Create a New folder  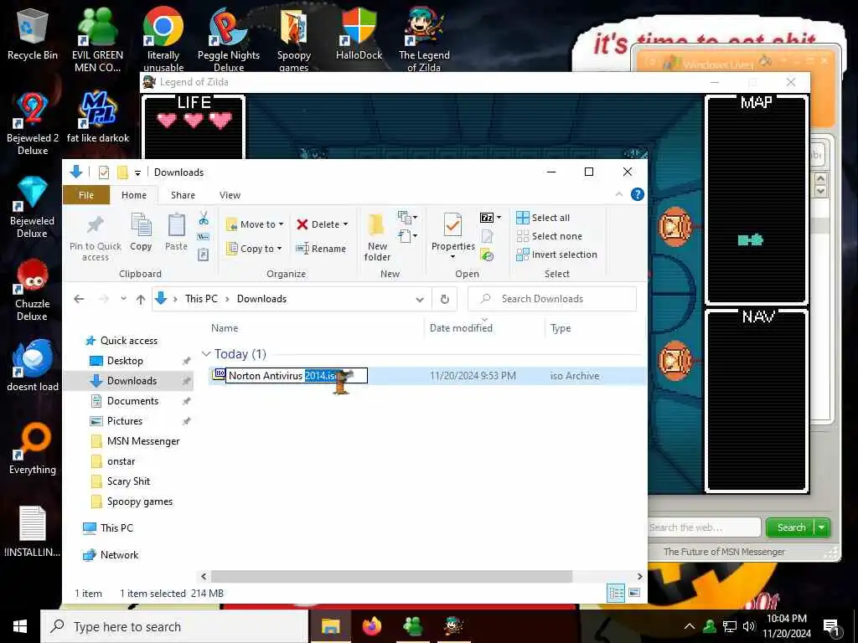coord(377,237)
